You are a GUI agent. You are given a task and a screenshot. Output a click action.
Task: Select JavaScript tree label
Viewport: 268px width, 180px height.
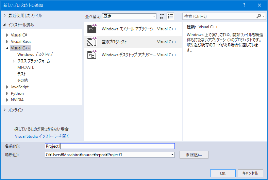[x=20, y=87]
